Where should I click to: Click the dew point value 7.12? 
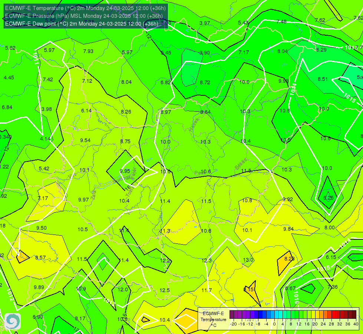pos(87,81)
